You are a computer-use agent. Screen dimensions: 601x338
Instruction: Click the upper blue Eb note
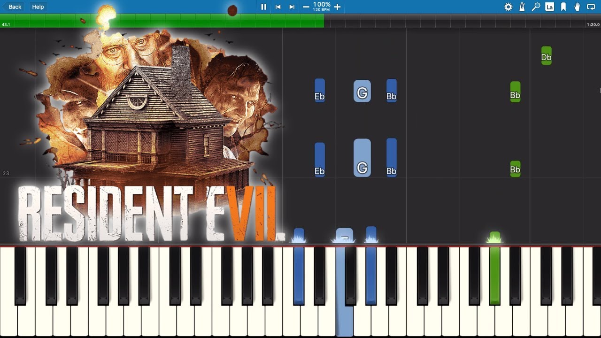pyautogui.click(x=320, y=91)
